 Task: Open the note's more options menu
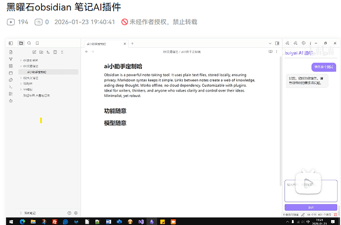pos(277,52)
